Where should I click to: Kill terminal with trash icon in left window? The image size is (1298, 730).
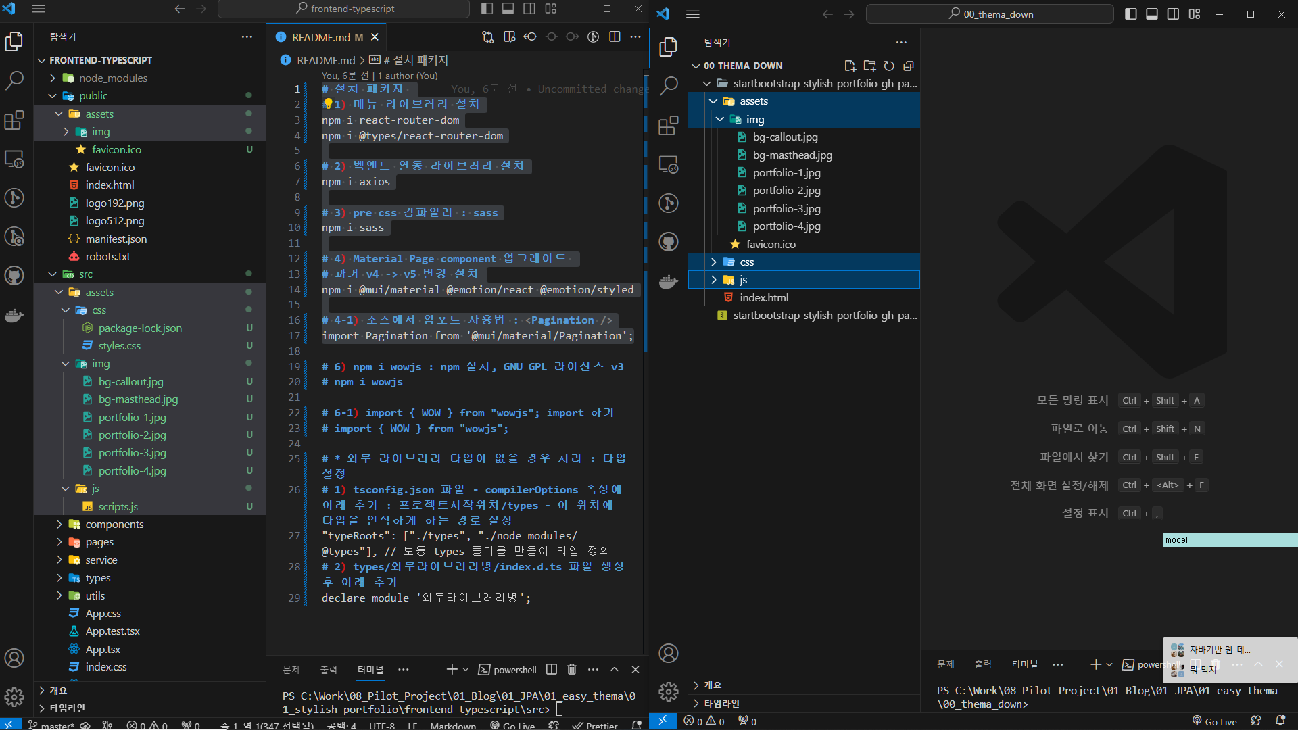[x=572, y=669]
